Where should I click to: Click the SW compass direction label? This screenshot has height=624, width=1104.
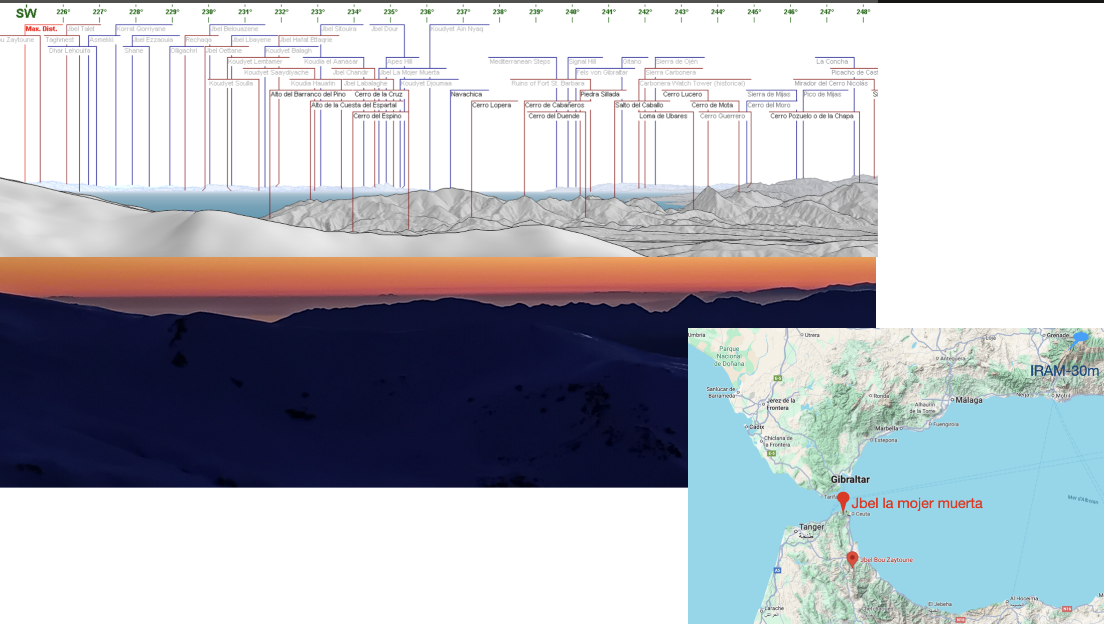26,14
